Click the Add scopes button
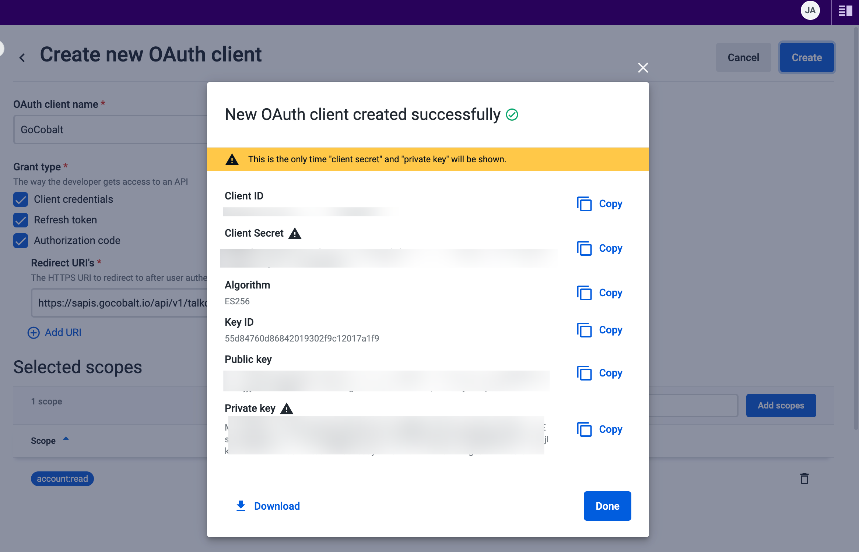The image size is (859, 552). click(781, 406)
